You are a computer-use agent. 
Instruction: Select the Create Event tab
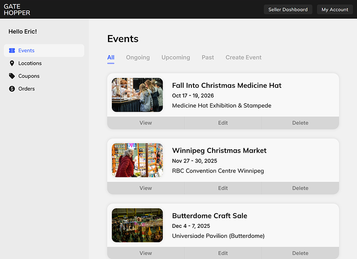(243, 58)
